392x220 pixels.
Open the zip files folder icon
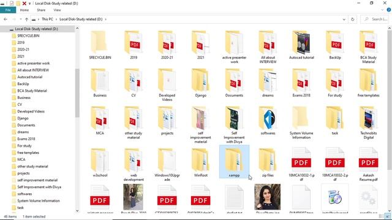pyautogui.click(x=268, y=160)
